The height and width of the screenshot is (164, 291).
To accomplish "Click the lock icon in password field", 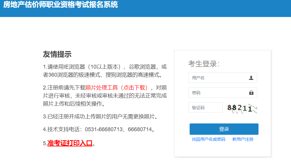I will pos(251,93).
